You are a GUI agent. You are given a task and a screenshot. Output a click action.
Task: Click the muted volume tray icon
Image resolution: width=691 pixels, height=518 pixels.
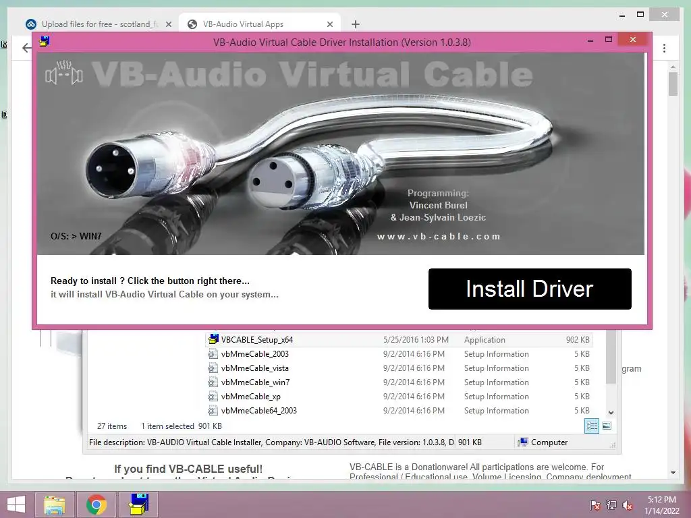[628, 505]
